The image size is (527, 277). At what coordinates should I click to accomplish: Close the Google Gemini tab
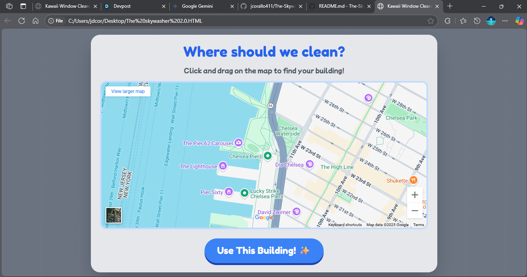[232, 6]
